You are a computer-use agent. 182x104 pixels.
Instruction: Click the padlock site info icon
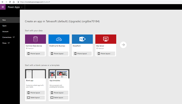click(18, 2)
